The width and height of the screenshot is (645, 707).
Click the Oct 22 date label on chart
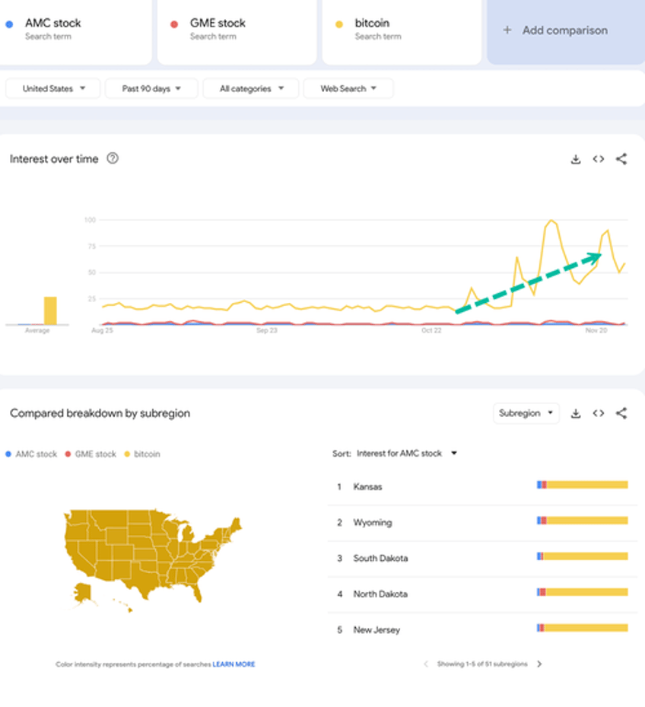click(431, 330)
